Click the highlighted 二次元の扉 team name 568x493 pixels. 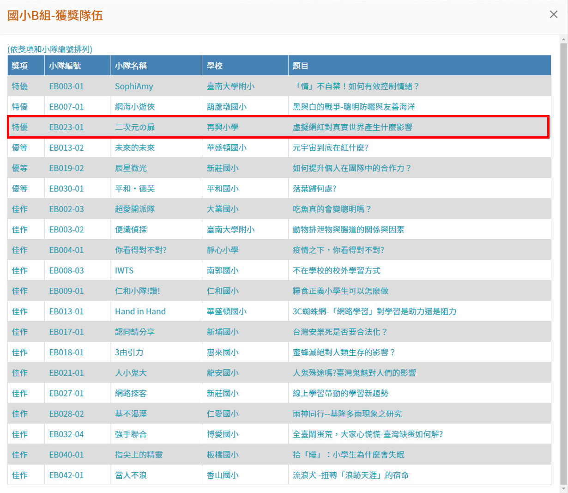click(135, 127)
